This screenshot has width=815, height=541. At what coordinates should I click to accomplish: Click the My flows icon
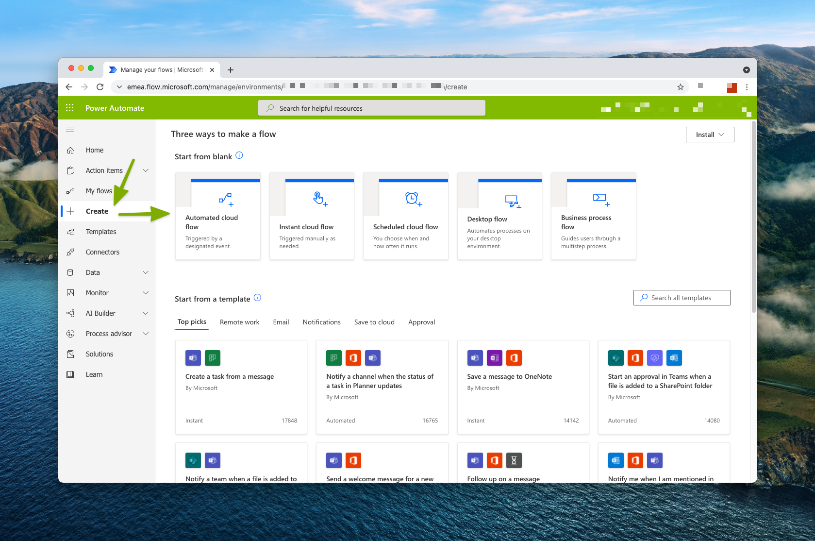coord(70,191)
